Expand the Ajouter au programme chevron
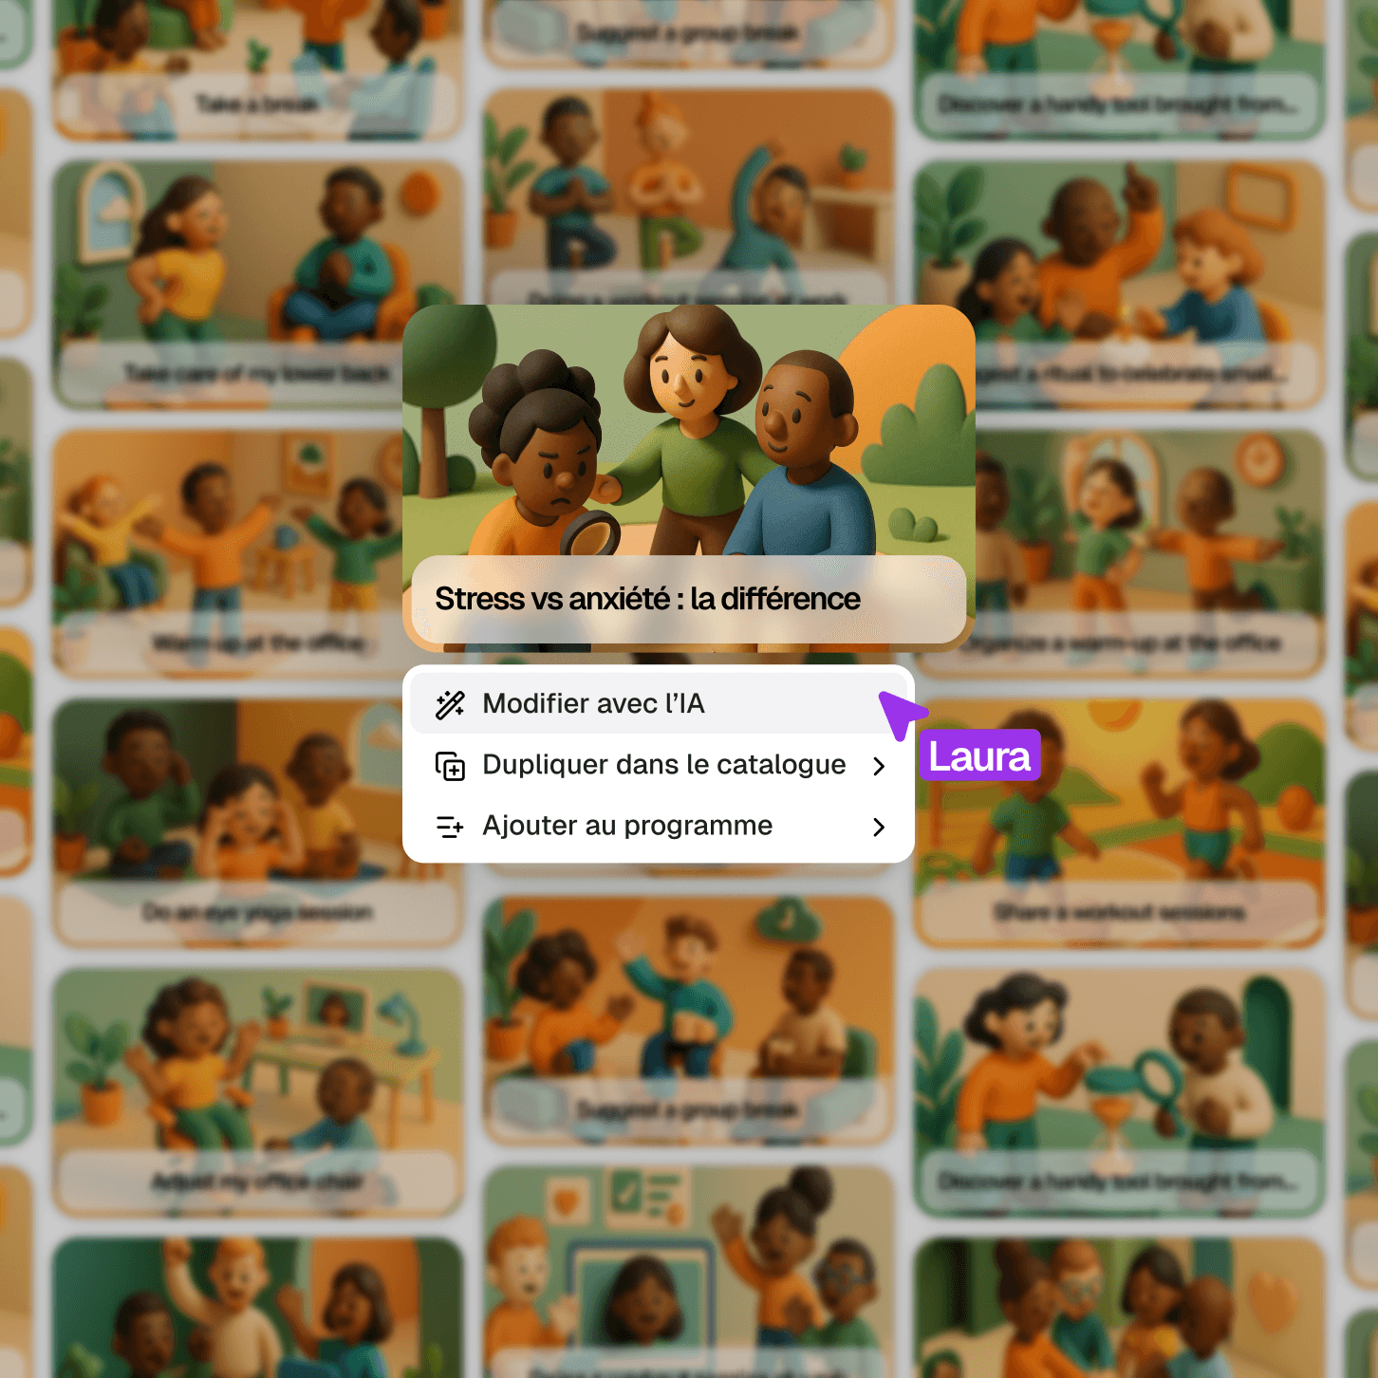 click(879, 828)
